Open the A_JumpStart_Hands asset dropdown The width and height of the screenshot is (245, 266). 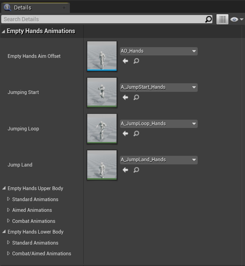[159, 87]
